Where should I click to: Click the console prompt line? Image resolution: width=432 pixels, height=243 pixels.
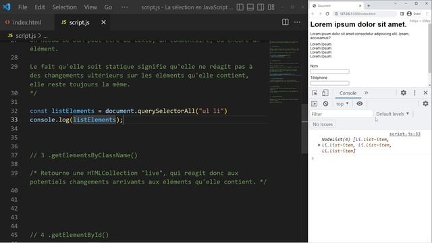[x=369, y=159]
